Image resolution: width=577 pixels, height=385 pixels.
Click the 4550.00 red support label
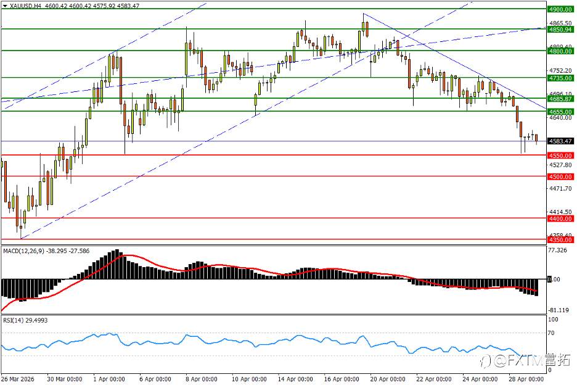click(x=560, y=155)
